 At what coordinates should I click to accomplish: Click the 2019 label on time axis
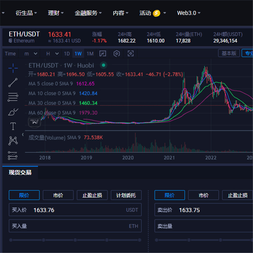pos(86,157)
